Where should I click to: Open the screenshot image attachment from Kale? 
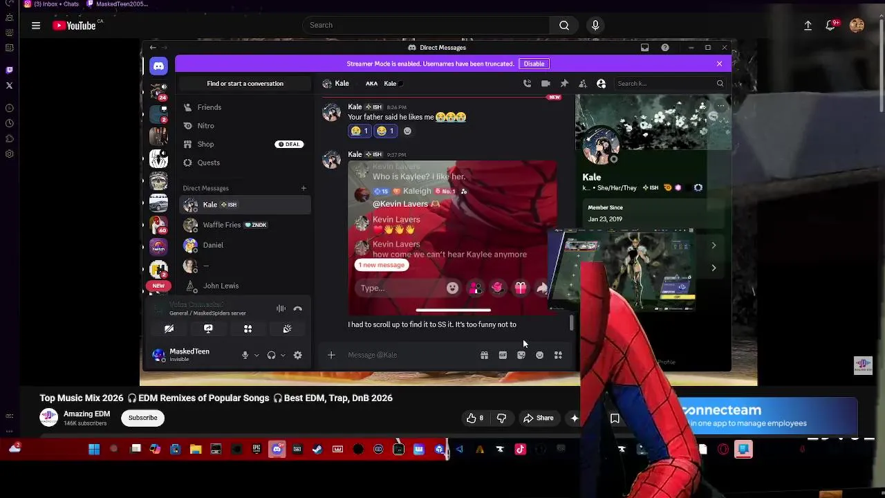point(452,238)
